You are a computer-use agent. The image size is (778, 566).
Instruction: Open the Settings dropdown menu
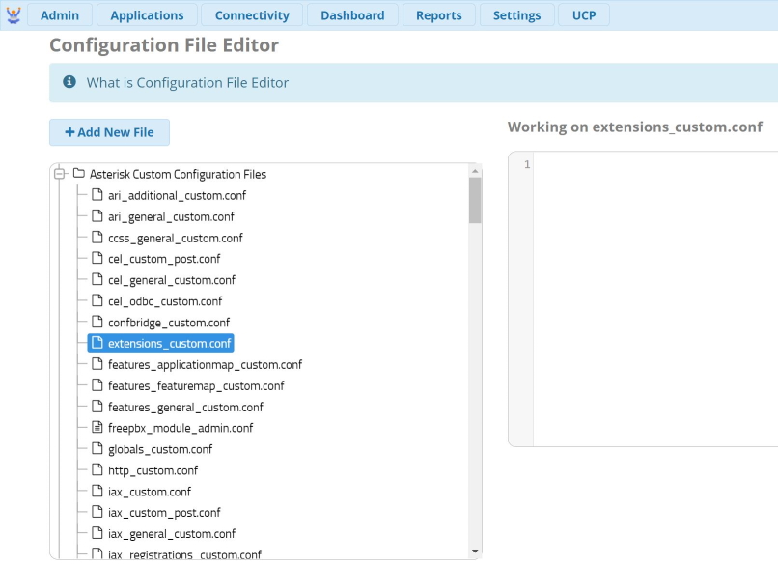516,15
